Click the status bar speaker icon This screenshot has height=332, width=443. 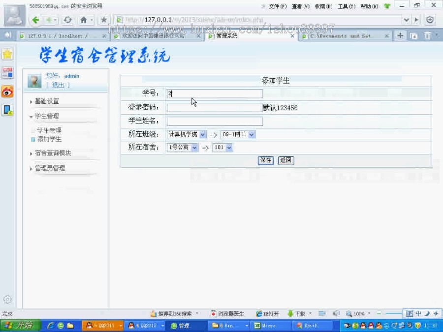click(336, 314)
